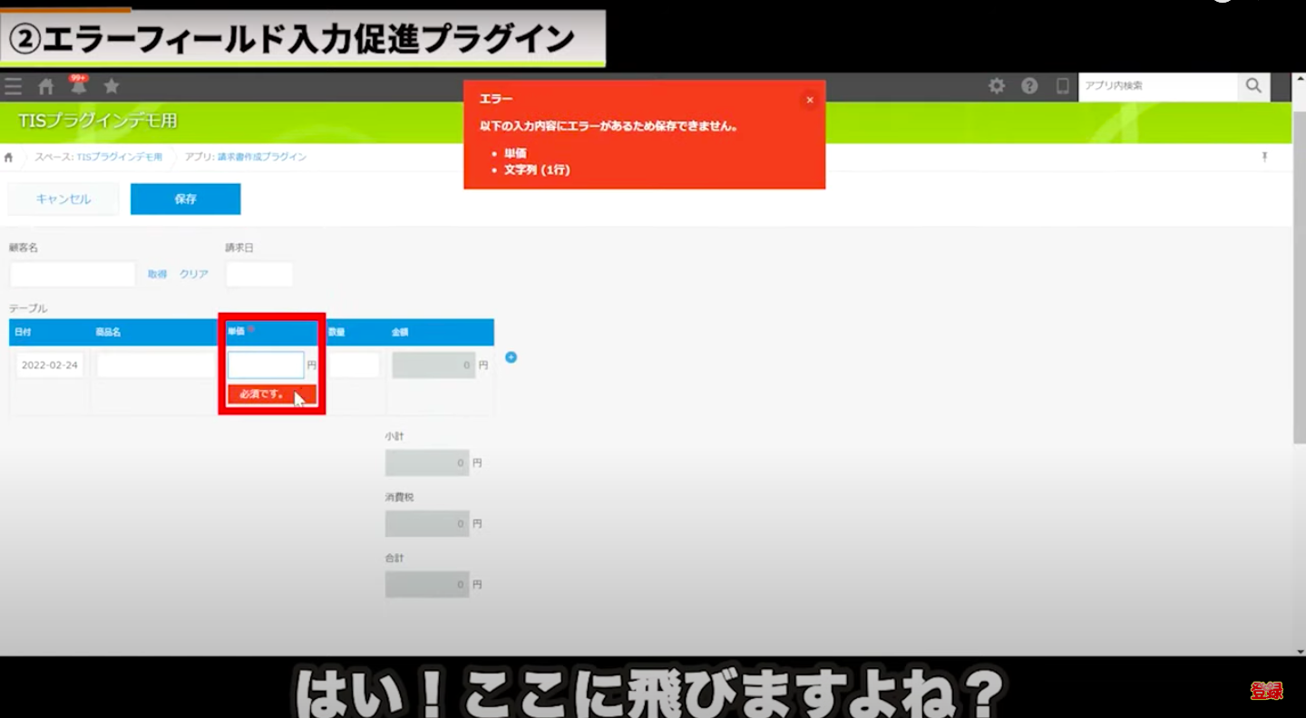Click the search magnifier icon
The width and height of the screenshot is (1306, 718).
(x=1253, y=86)
